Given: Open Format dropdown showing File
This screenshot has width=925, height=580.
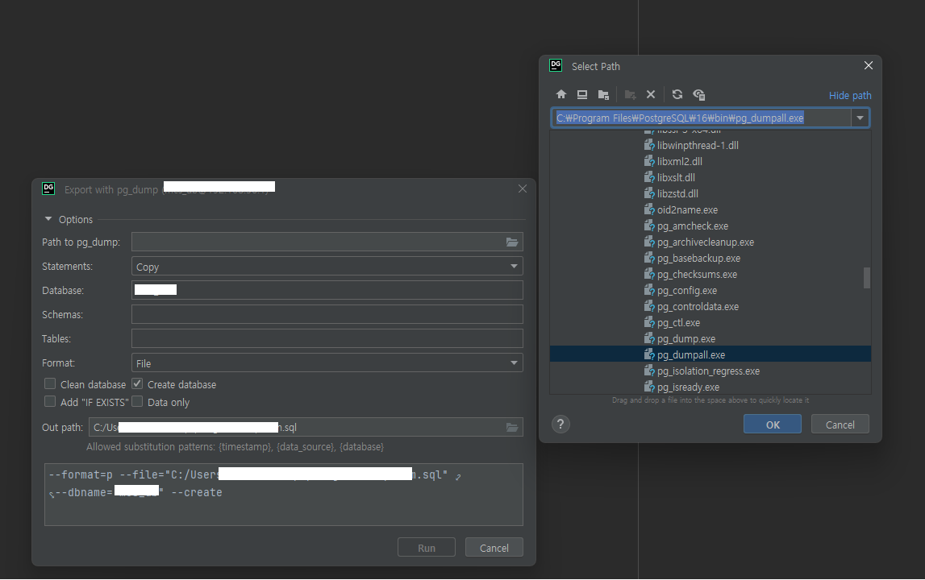Looking at the screenshot, I should [327, 363].
